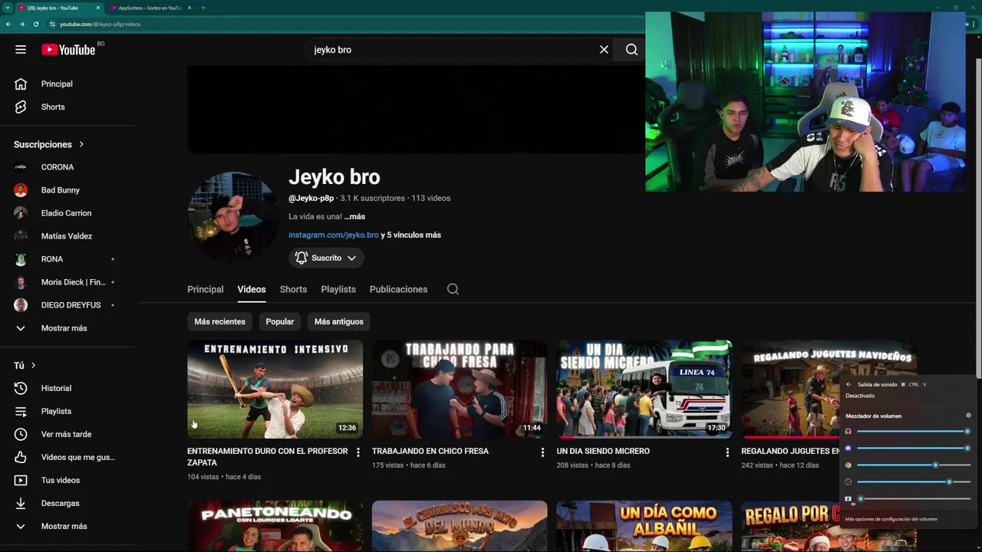Expand the Tú section arrow
Viewport: 982px width, 552px height.
point(33,366)
